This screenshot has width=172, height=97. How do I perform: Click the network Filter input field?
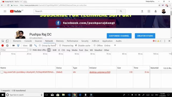click(x=14, y=50)
